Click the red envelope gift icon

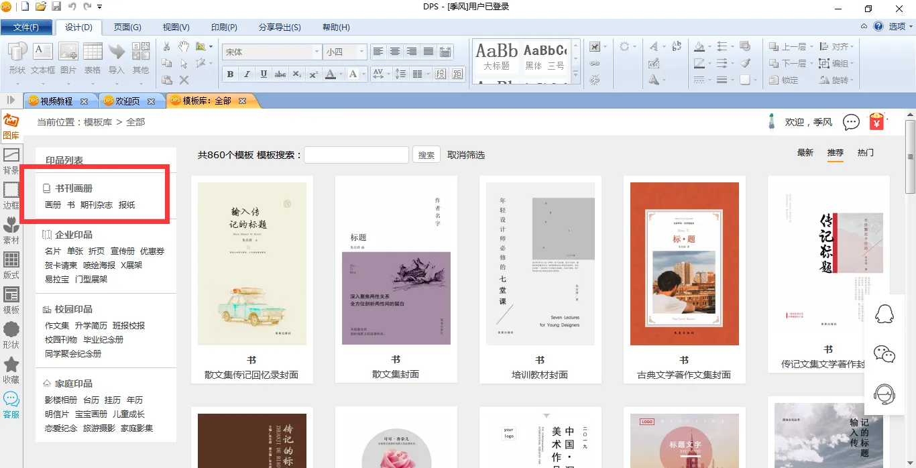click(877, 122)
